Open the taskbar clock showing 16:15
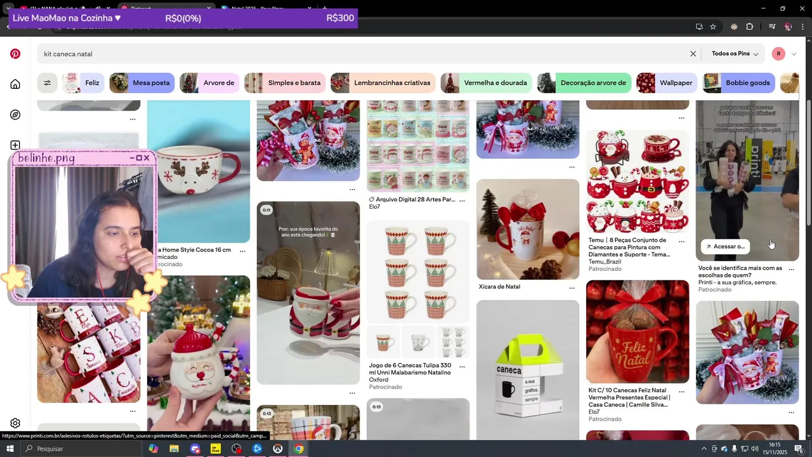Viewport: 812px width, 457px height. point(775,449)
